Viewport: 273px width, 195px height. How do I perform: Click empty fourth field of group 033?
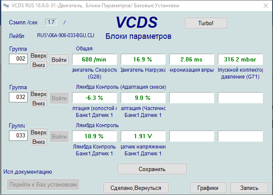[x=240, y=136]
